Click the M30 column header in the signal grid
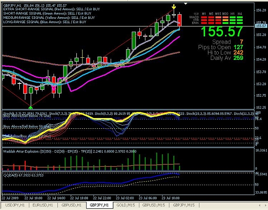 [x=225, y=14]
